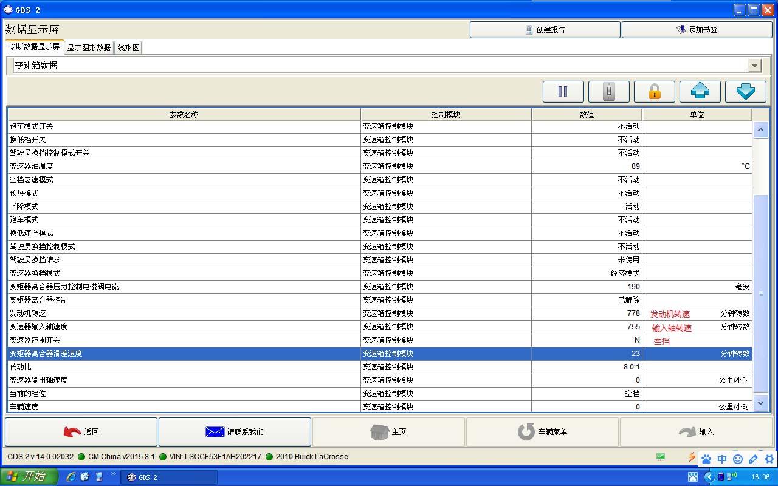778x486 pixels.
Task: Click the light switch toggle icon
Action: (608, 92)
